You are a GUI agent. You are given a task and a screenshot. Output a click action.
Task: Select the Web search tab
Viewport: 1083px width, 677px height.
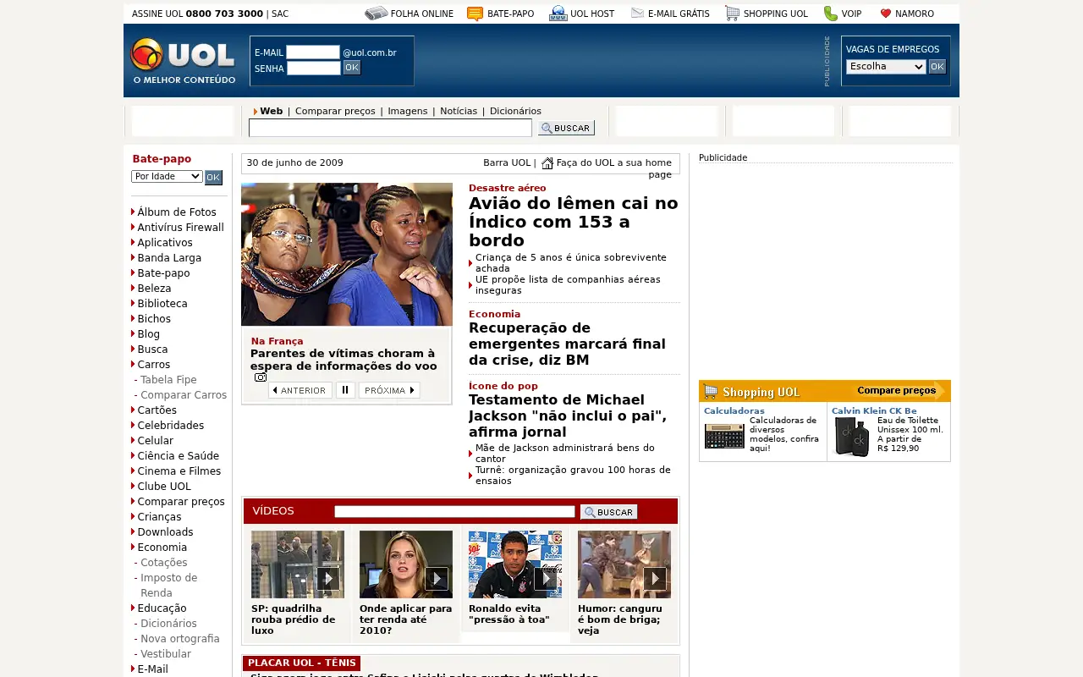pos(271,111)
